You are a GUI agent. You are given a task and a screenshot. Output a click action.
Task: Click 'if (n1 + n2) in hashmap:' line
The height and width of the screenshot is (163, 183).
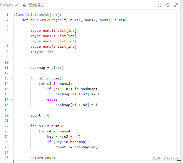(x=72, y=89)
